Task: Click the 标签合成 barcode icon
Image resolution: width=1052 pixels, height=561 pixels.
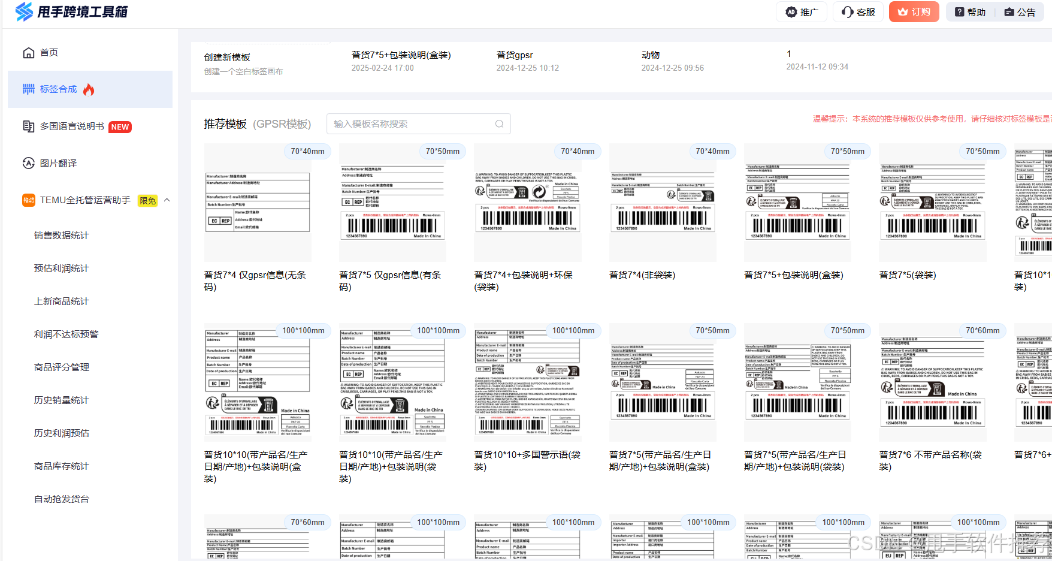Action: (x=29, y=89)
